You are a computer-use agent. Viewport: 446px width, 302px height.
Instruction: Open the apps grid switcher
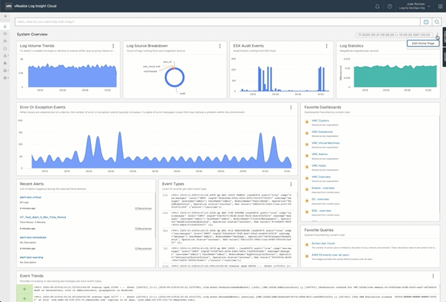440,7
